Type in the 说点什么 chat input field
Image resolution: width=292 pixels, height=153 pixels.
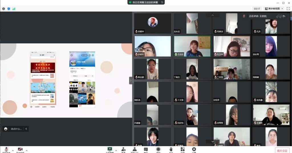[x=16, y=129]
